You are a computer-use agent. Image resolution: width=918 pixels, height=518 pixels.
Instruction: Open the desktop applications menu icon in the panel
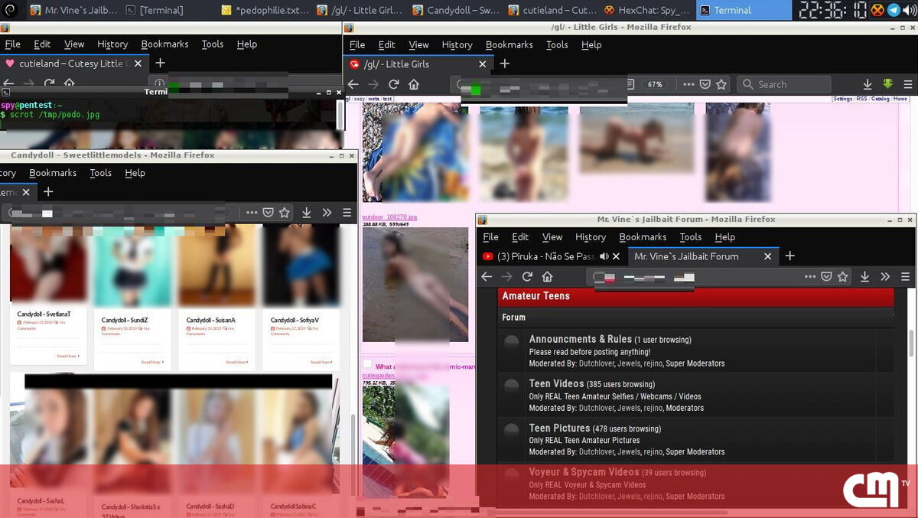point(11,10)
